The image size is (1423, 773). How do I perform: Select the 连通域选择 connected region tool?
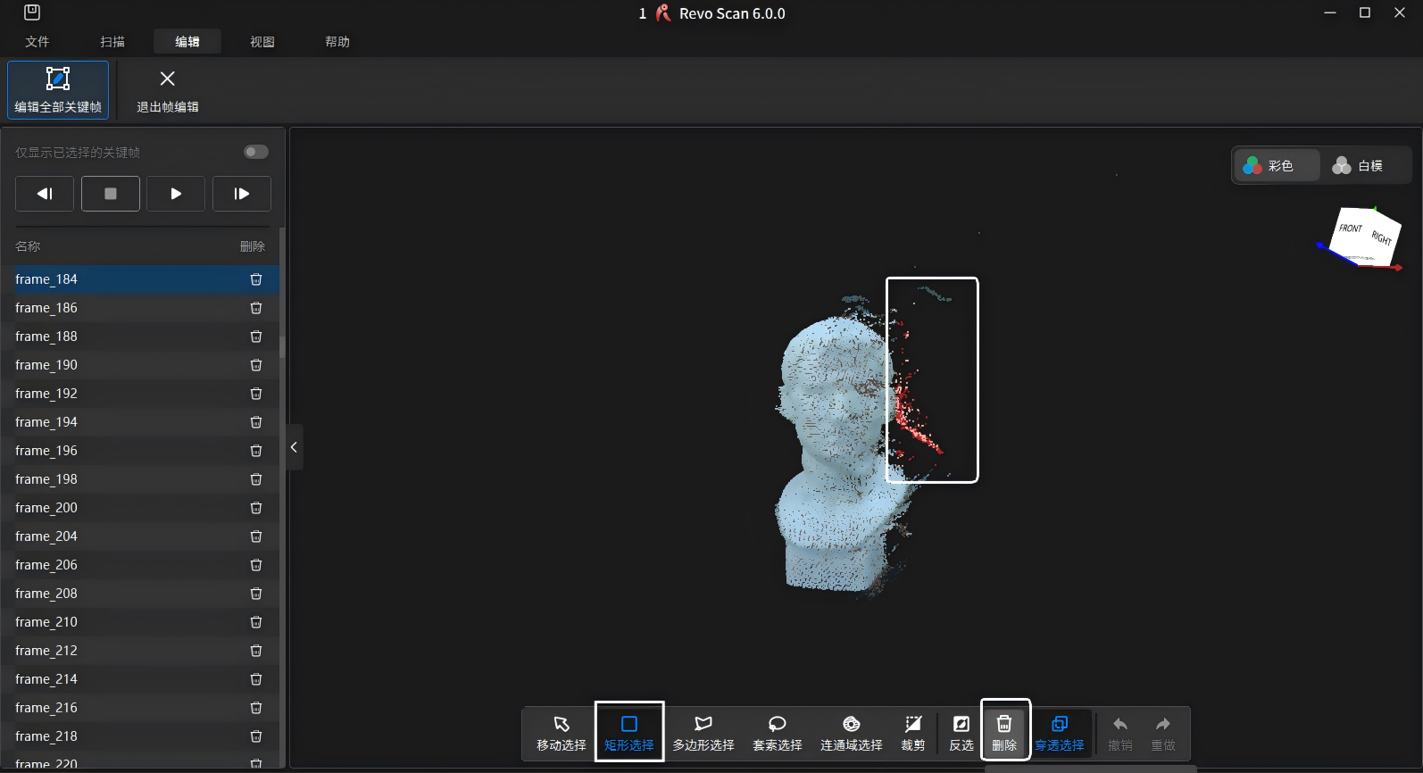pyautogui.click(x=851, y=733)
